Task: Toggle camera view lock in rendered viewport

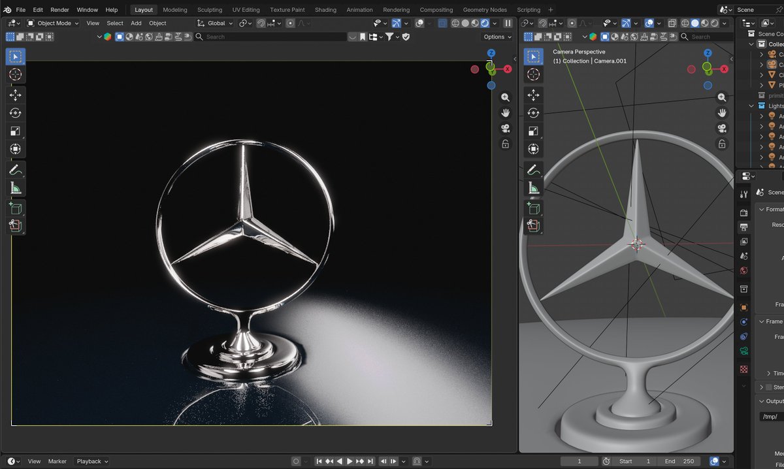Action: click(505, 144)
